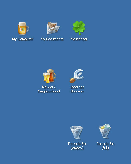Screen dimensions: 131x164
Task: Launch the Internet Browser wrench icon
Action: (x=77, y=76)
